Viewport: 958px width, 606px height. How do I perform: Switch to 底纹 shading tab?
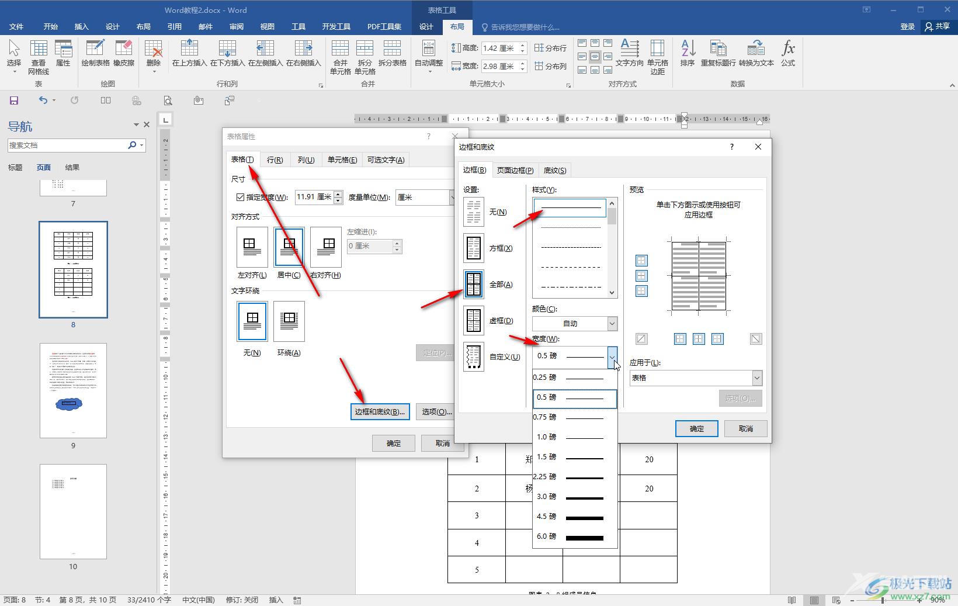(555, 170)
